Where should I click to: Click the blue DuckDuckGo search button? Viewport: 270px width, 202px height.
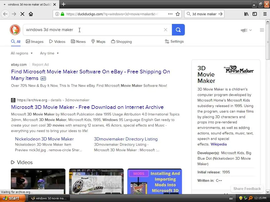[x=178, y=30]
